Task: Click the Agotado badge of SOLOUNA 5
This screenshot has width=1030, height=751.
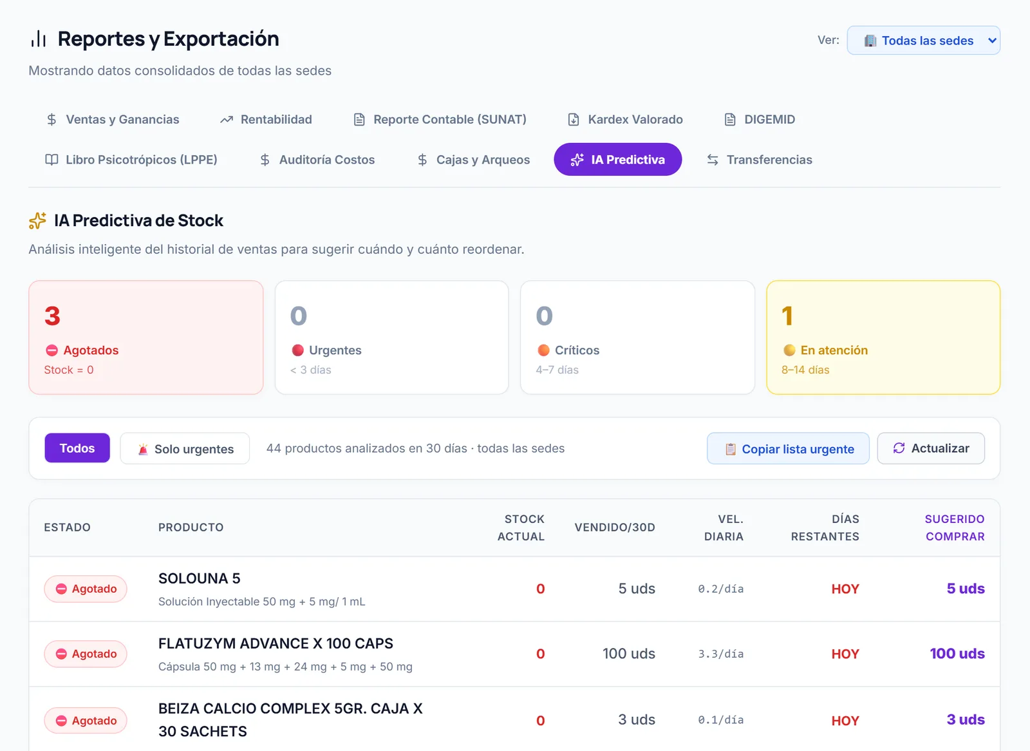Action: pyautogui.click(x=86, y=589)
